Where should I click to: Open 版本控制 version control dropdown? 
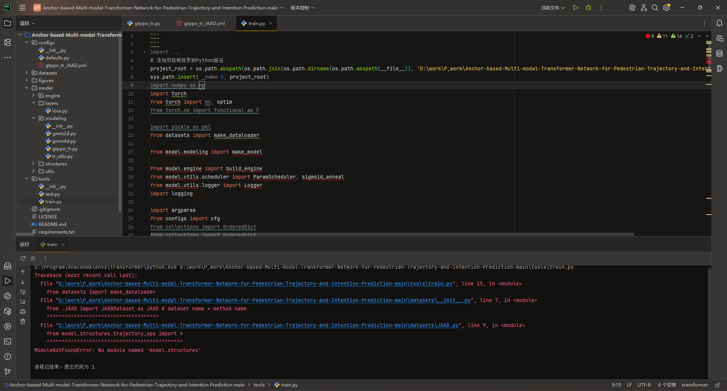[303, 8]
